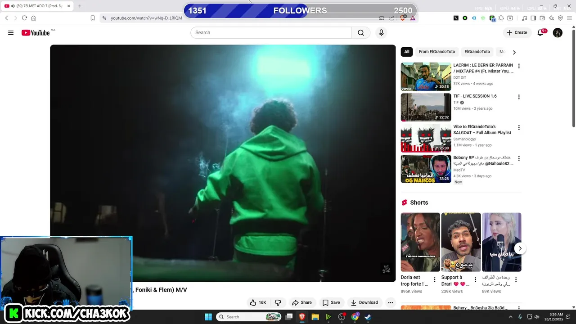
Task: Open options for LACRIM video
Action: (x=519, y=66)
